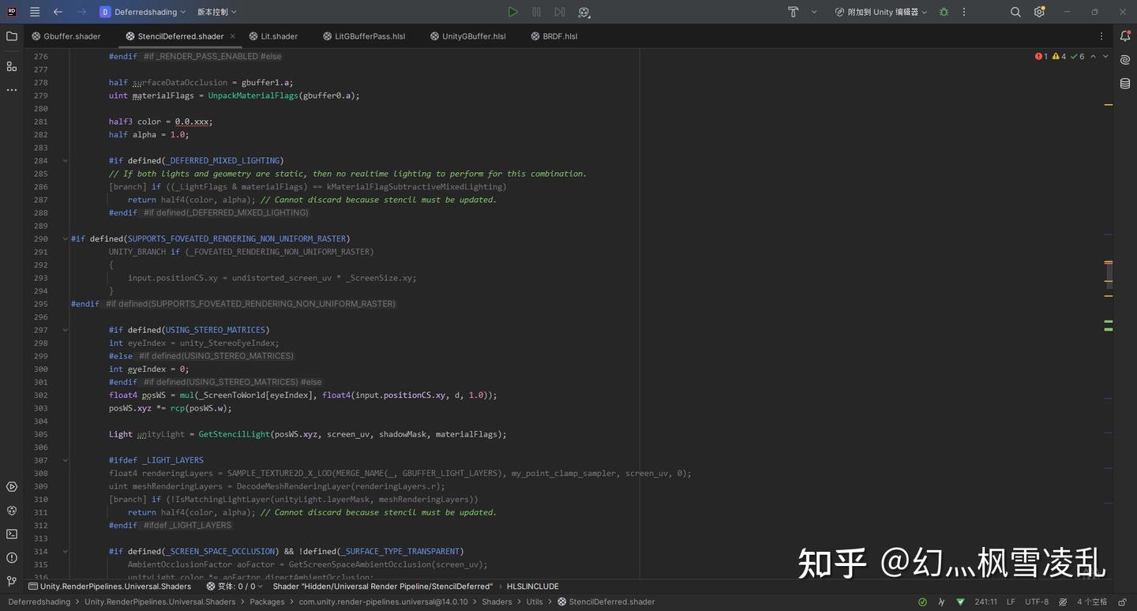Viewport: 1137px width, 611px height.
Task: Open the Unity tools icon beside the Step button
Action: click(584, 12)
